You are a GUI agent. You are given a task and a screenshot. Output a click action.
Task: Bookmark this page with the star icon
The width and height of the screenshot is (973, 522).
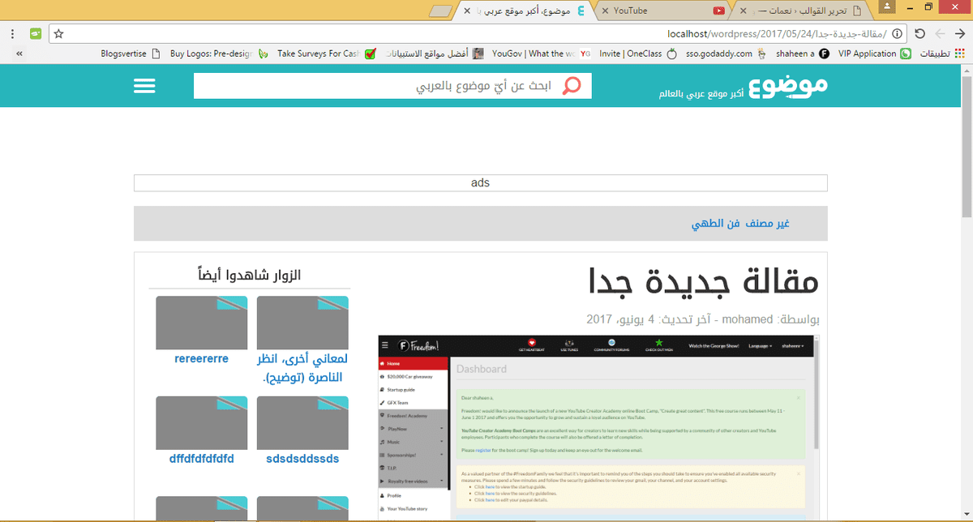click(x=58, y=34)
